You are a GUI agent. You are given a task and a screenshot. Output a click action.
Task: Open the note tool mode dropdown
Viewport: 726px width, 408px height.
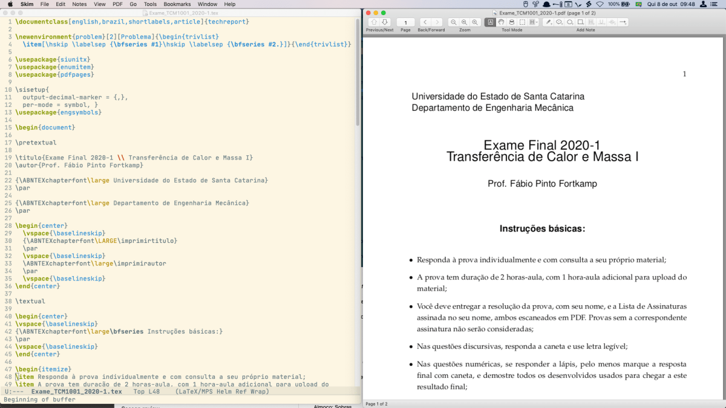pos(533,22)
